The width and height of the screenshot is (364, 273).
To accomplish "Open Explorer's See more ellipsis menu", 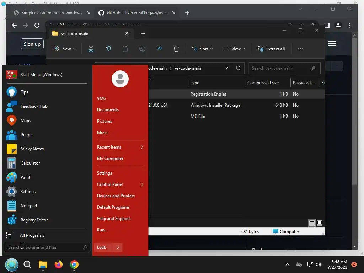I will (300, 49).
